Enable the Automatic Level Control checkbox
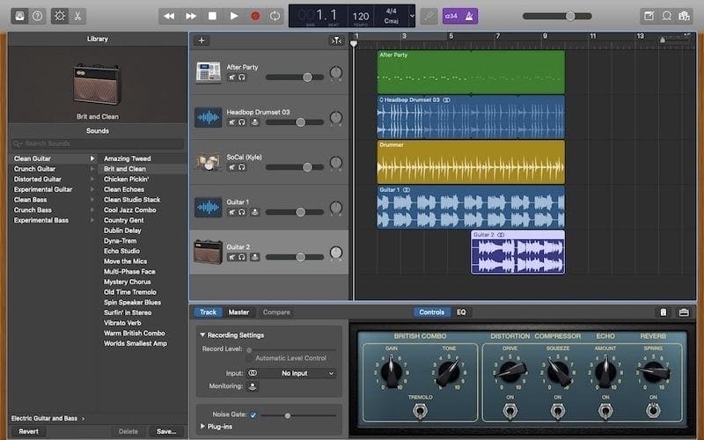The width and height of the screenshot is (704, 440). point(249,358)
